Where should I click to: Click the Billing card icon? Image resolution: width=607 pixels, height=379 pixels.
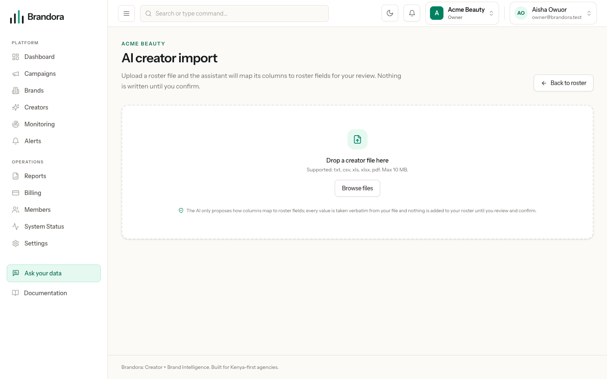(16, 193)
